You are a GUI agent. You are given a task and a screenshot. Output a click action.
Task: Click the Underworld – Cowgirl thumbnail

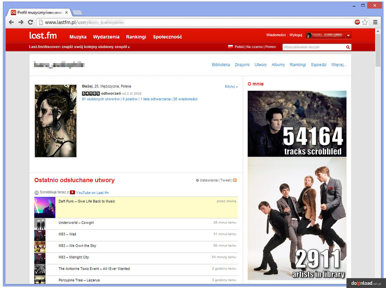coord(40,224)
